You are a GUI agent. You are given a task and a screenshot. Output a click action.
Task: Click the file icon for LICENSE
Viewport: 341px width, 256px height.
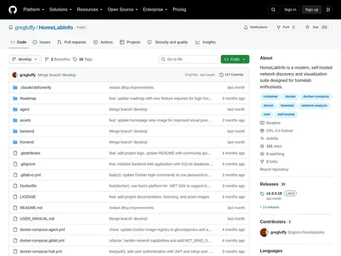[x=15, y=197]
